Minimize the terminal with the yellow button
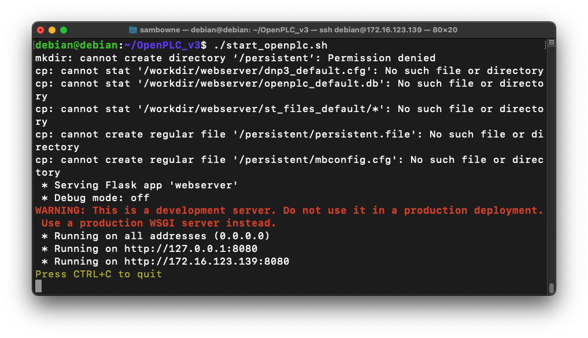 [52, 30]
